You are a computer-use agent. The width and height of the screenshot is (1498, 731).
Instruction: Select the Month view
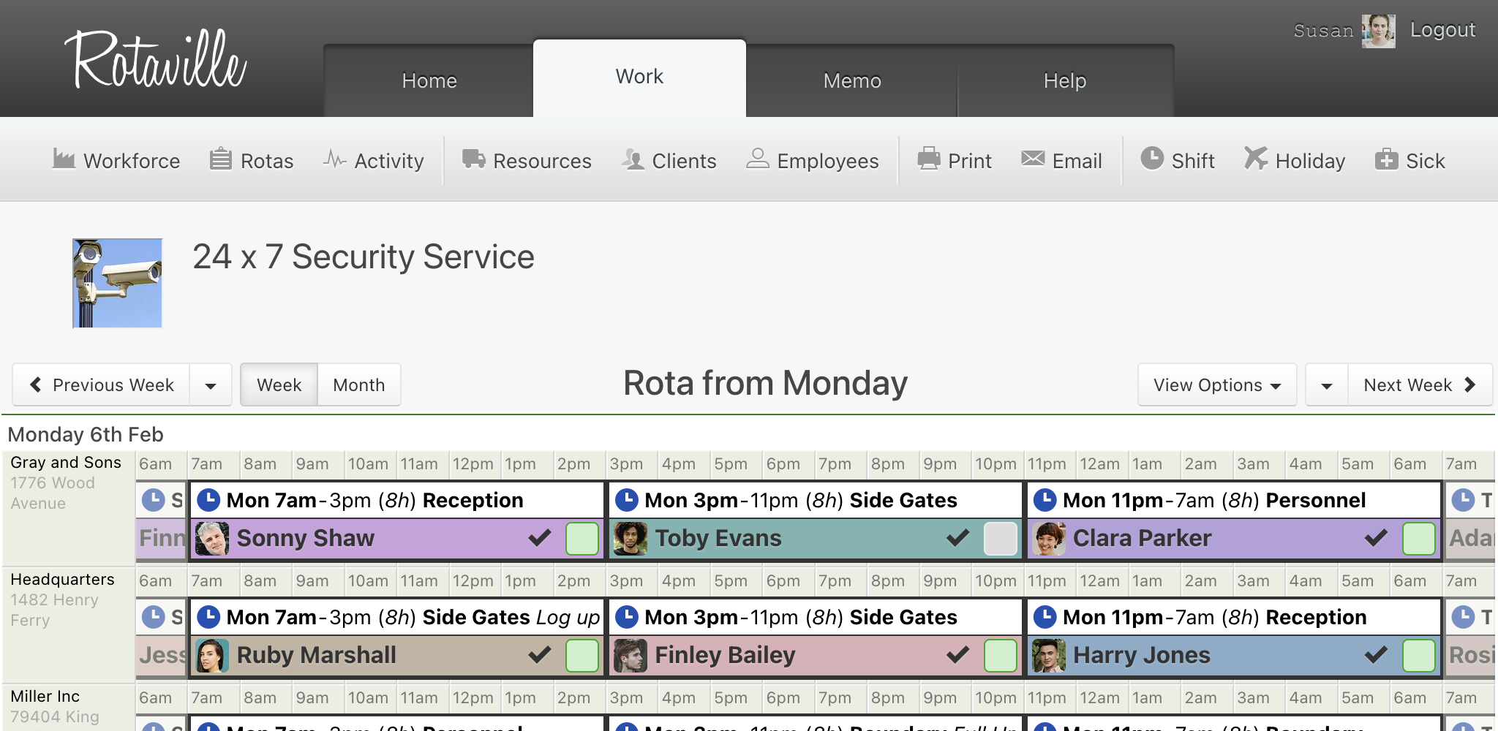pos(358,385)
